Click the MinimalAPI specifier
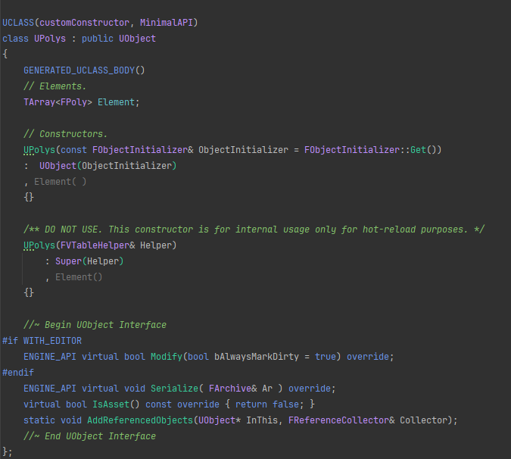511x459 pixels. click(167, 23)
